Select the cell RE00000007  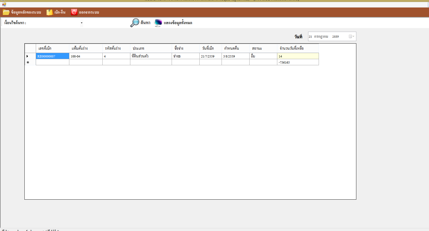click(52, 56)
